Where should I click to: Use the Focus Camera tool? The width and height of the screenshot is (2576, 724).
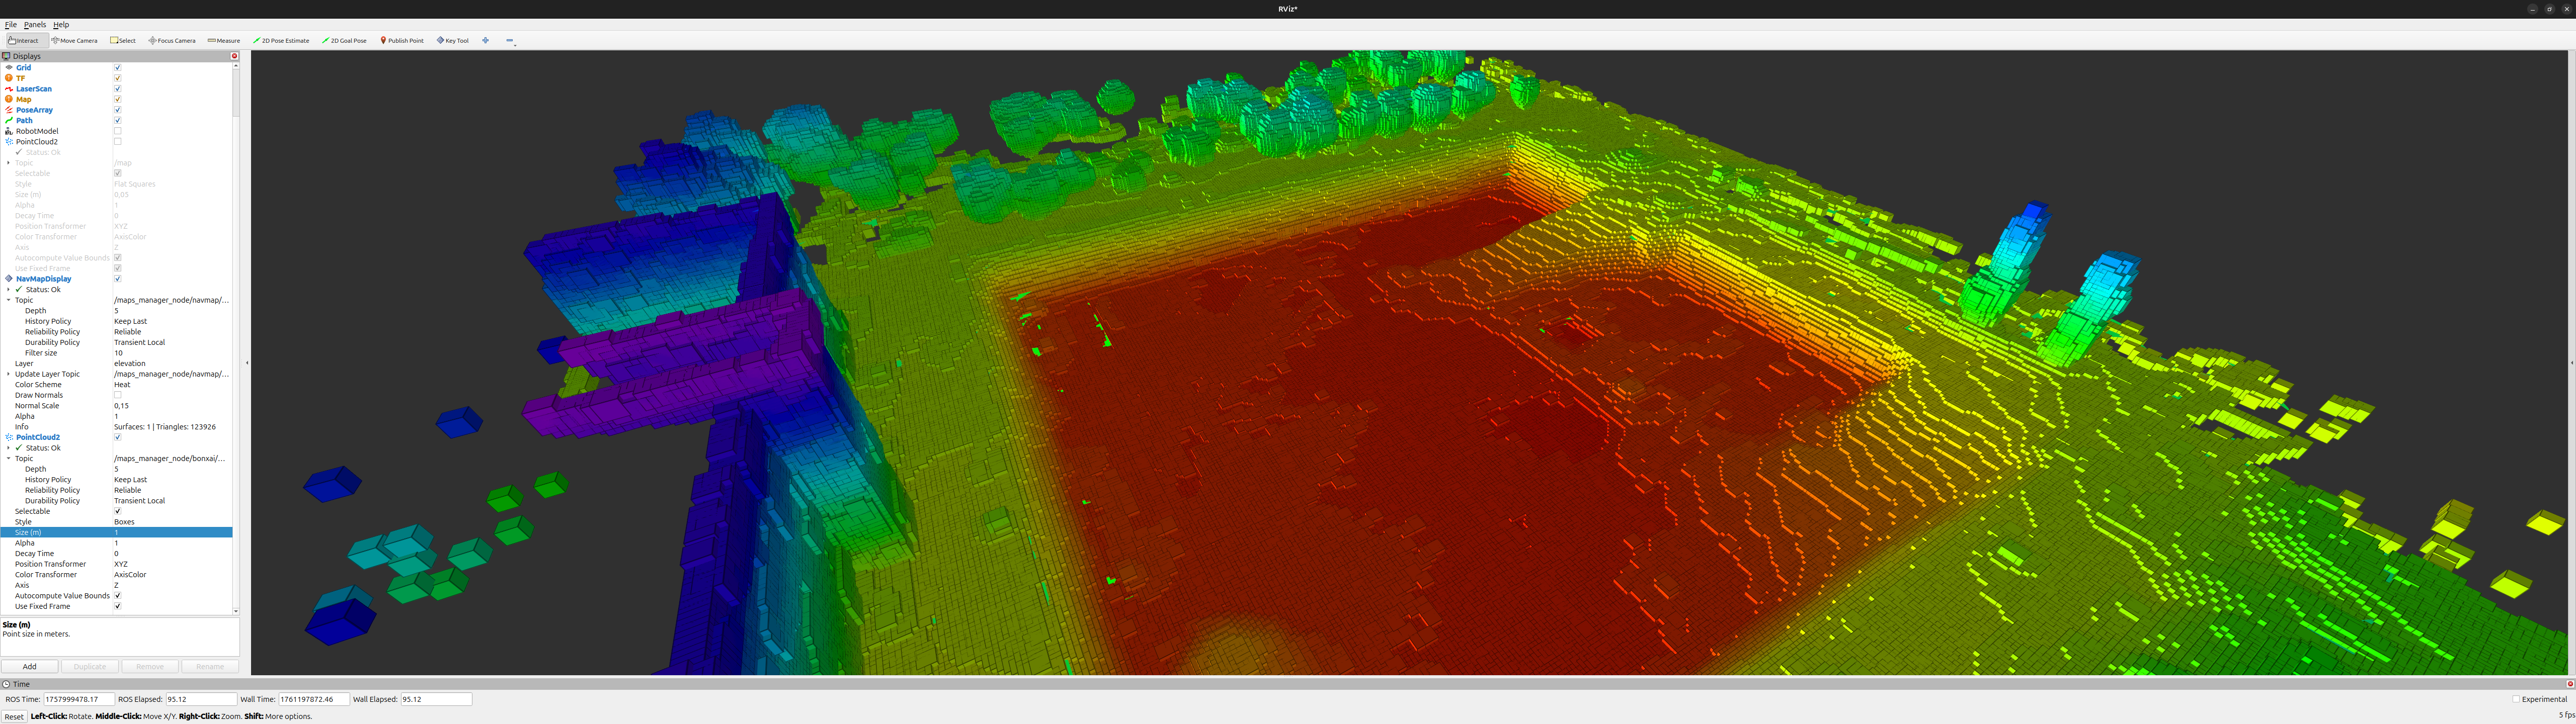point(171,40)
